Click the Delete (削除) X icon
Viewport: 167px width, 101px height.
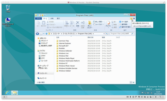coord(78,23)
